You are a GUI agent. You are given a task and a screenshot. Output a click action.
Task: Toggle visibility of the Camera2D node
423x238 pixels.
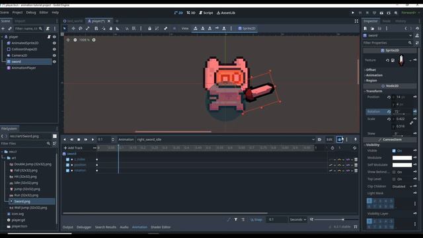[54, 56]
